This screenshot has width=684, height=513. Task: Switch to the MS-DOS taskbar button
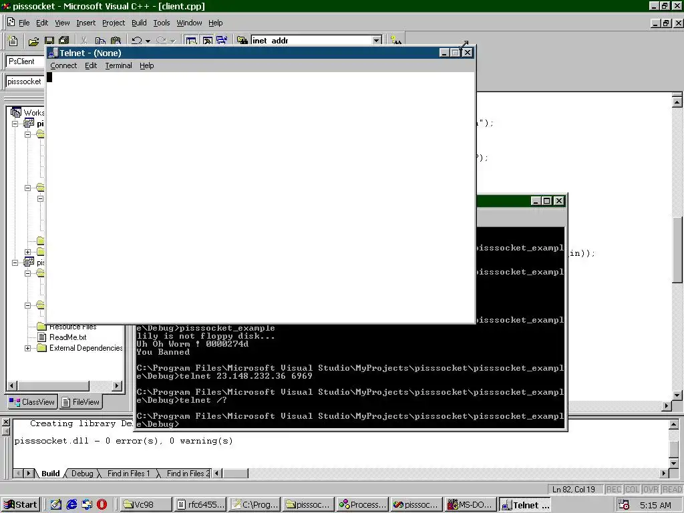(x=471, y=505)
